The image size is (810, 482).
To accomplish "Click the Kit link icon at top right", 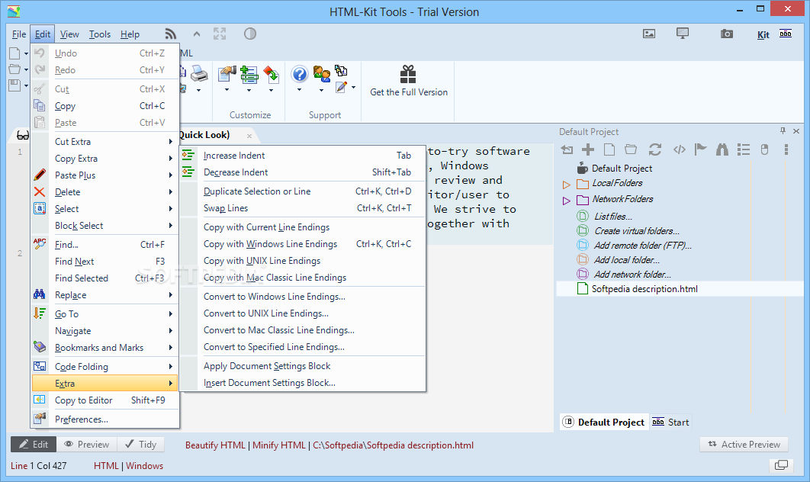I will [x=763, y=34].
